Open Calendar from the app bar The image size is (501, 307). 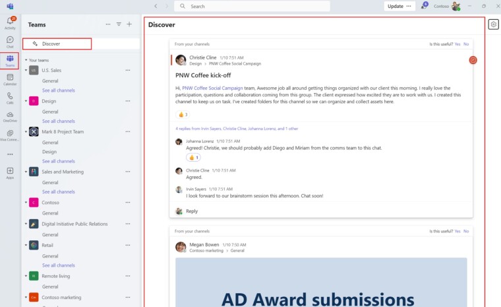point(10,79)
